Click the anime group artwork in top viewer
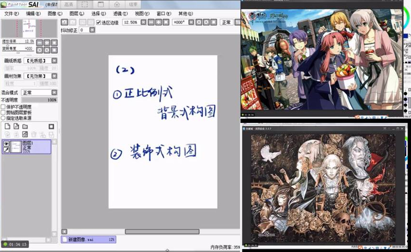The image size is (411, 252). (x=321, y=59)
